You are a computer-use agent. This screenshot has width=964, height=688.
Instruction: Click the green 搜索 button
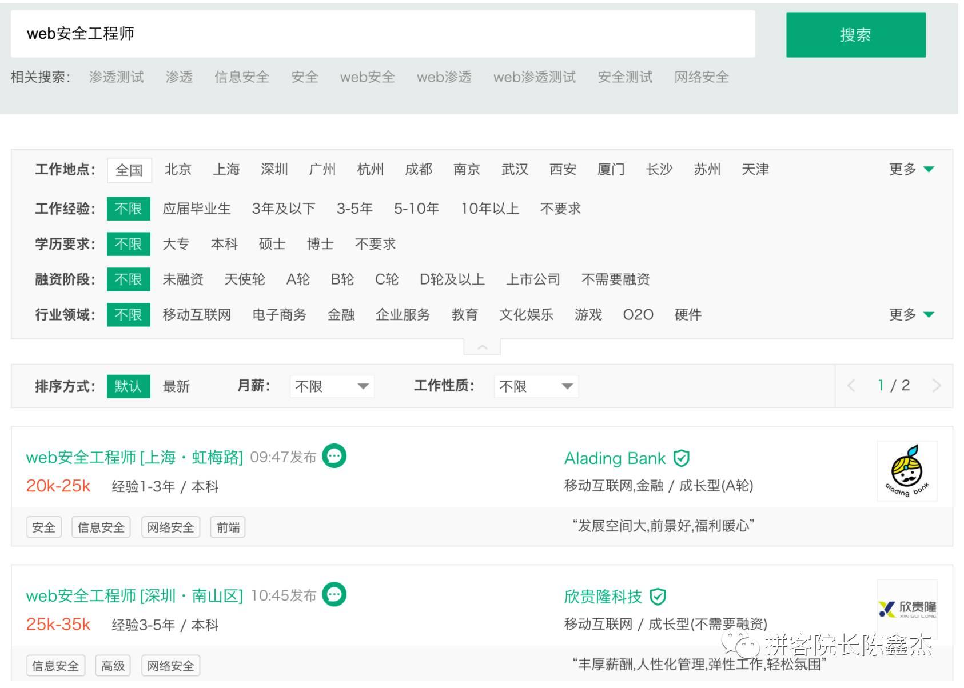click(855, 35)
